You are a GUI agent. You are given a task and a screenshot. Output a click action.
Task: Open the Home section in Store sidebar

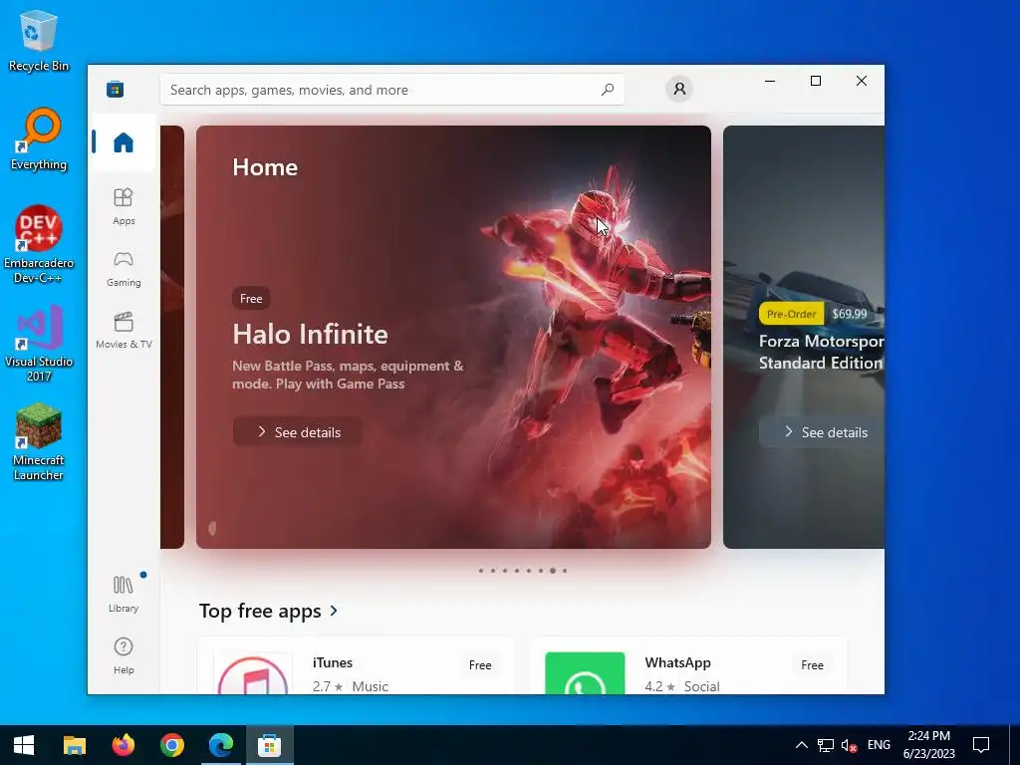click(124, 141)
